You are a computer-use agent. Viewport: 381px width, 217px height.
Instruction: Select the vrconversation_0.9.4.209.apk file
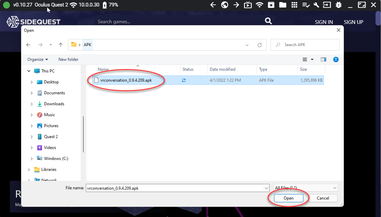click(x=208, y=80)
